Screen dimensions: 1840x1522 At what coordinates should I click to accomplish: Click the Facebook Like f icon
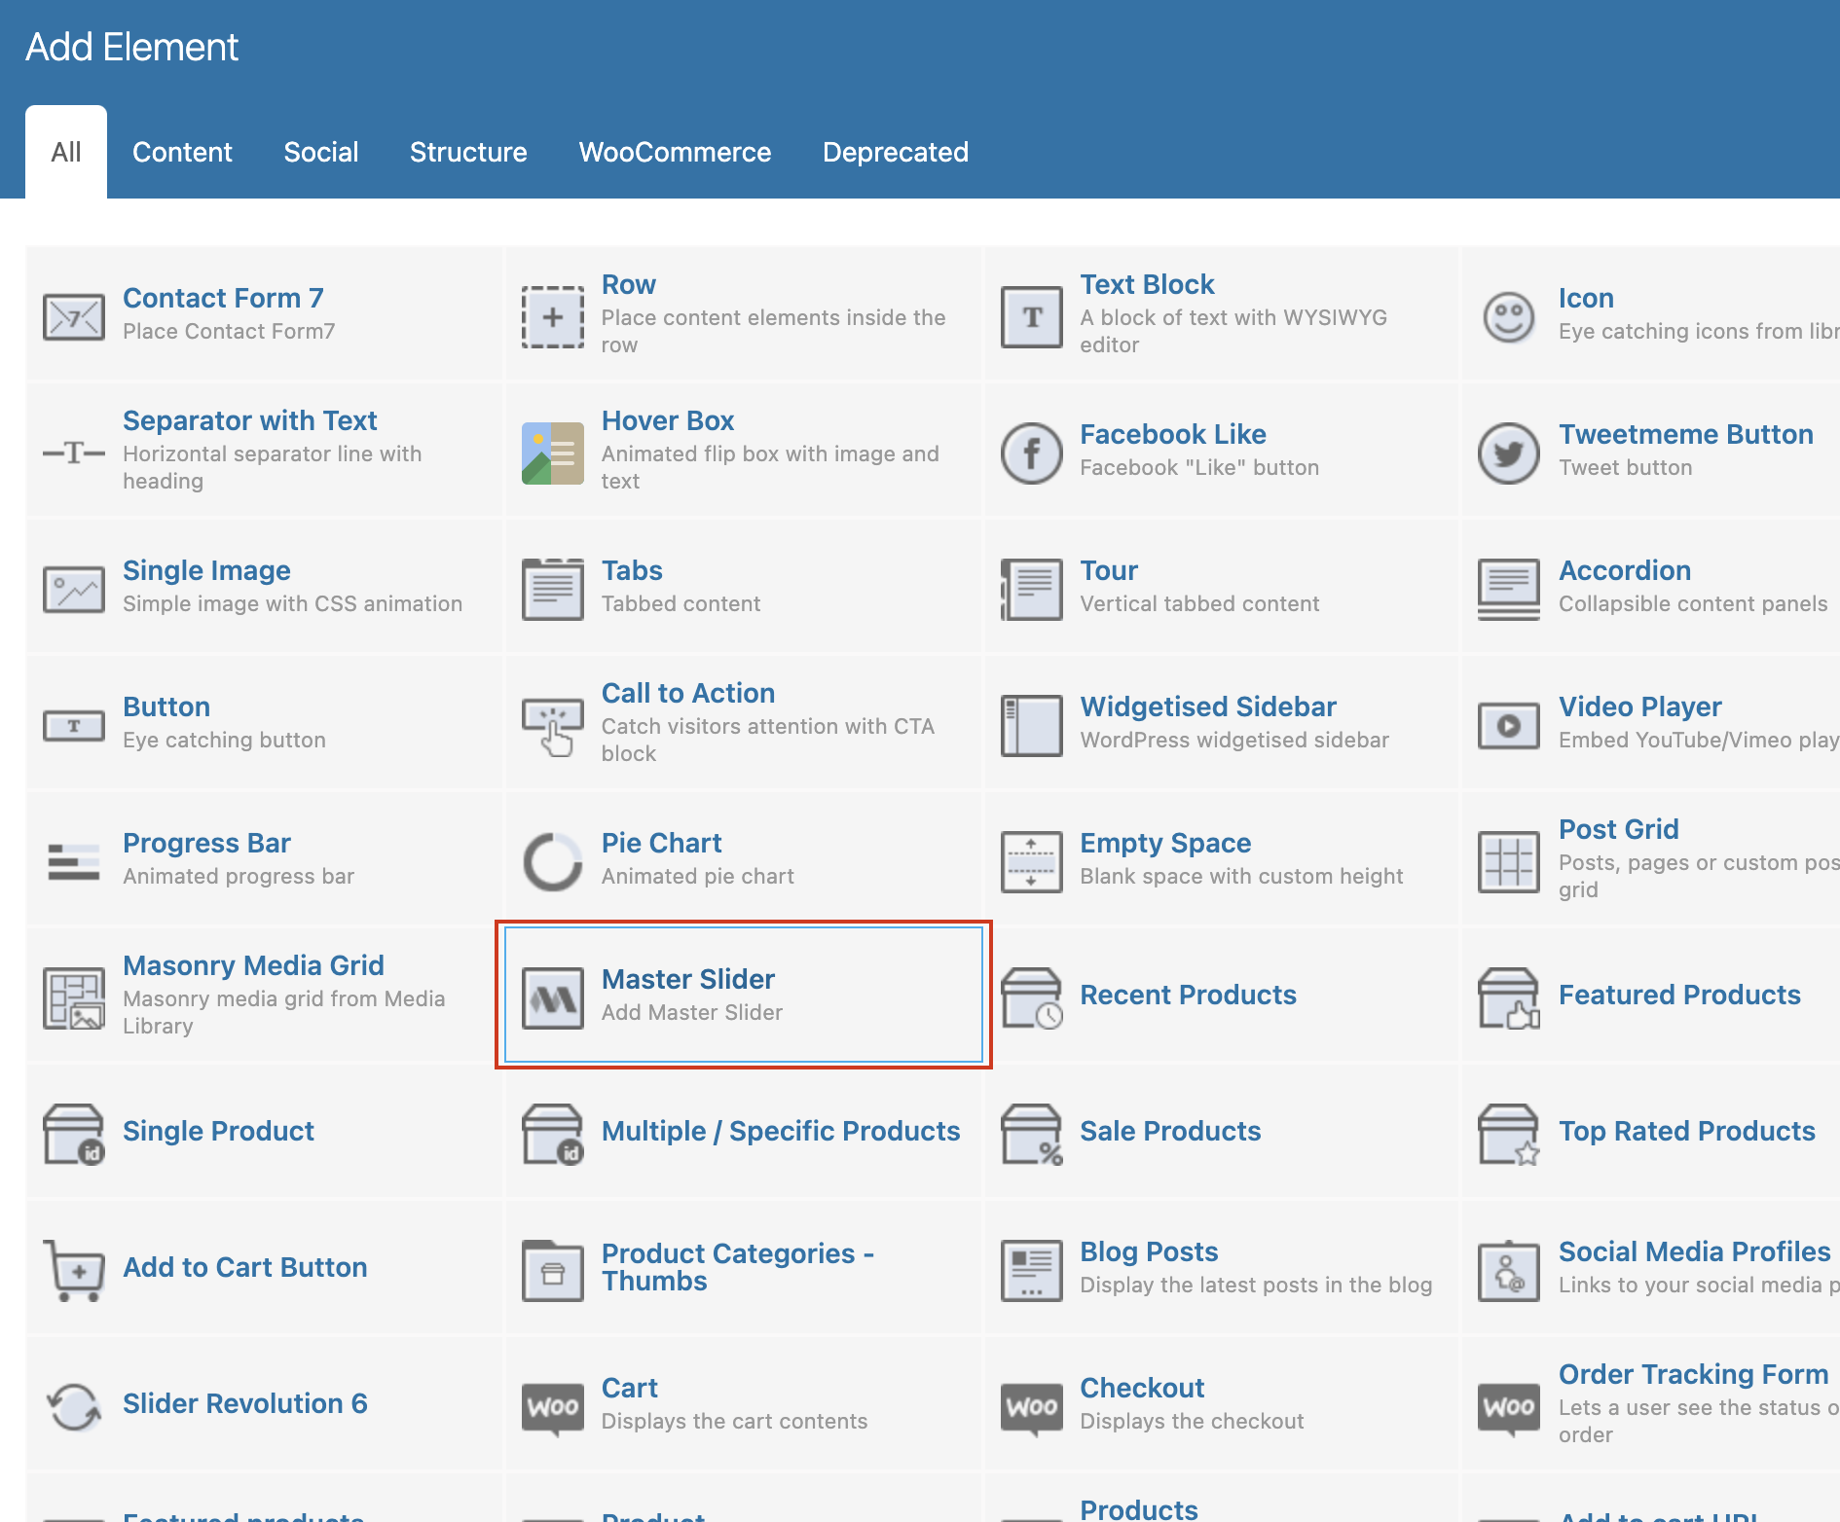tap(1032, 453)
